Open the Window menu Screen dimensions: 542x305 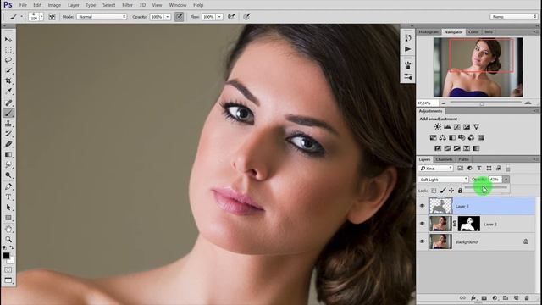click(x=178, y=5)
